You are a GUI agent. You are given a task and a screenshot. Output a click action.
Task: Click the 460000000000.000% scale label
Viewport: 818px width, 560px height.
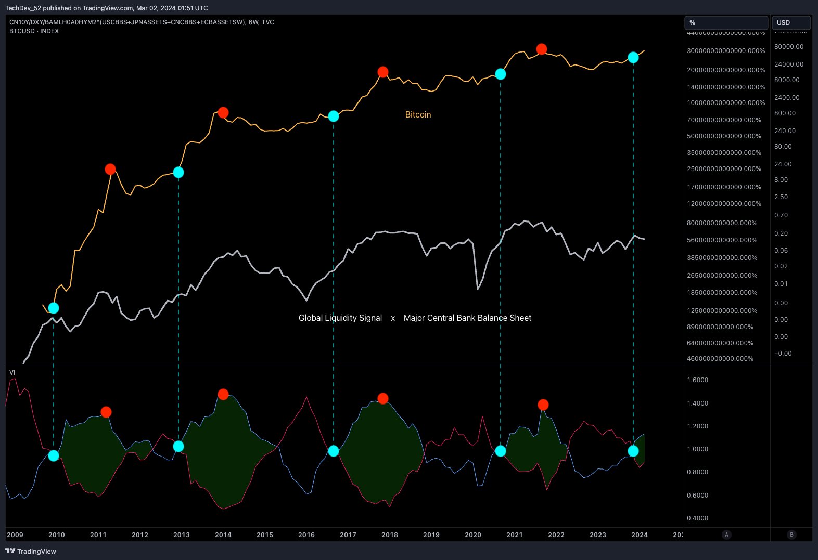[720, 359]
